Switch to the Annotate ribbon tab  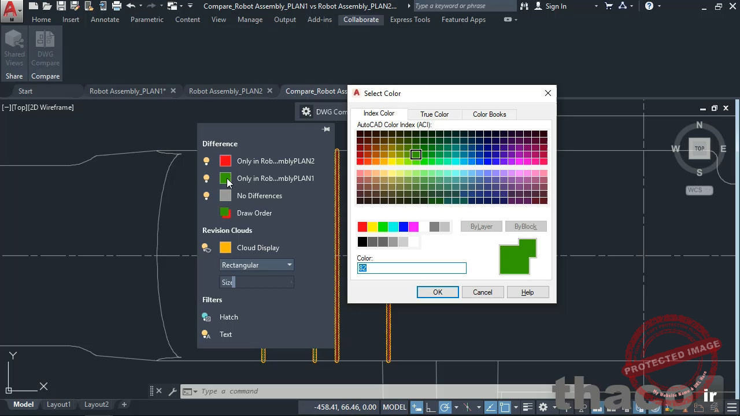(105, 20)
